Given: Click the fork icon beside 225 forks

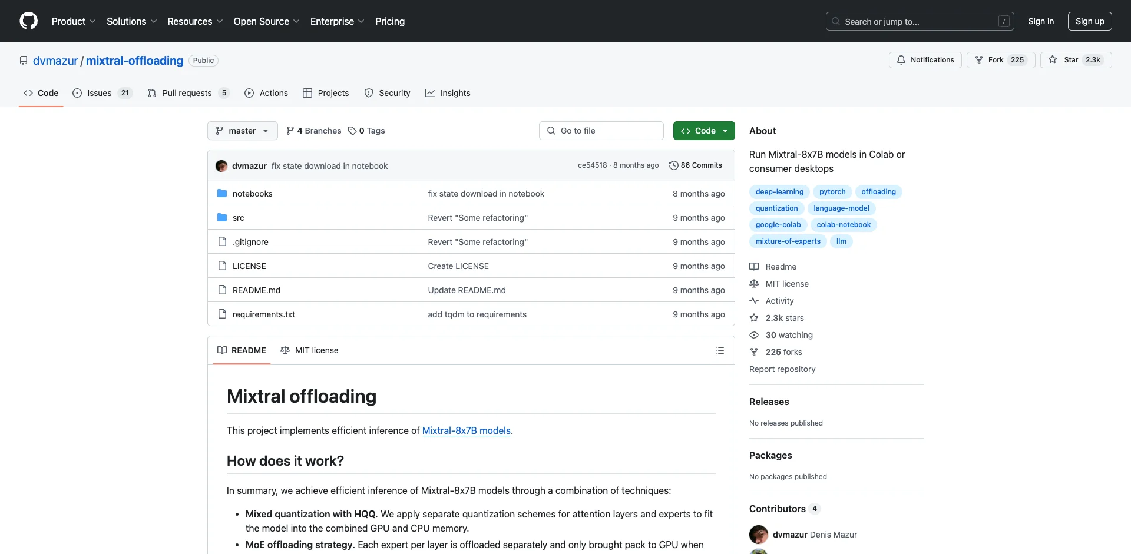Looking at the screenshot, I should (x=754, y=352).
